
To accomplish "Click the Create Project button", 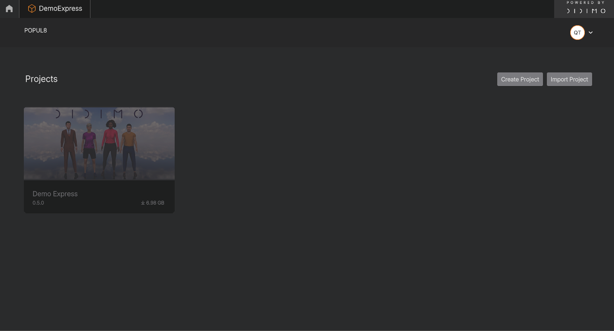I will point(520,79).
